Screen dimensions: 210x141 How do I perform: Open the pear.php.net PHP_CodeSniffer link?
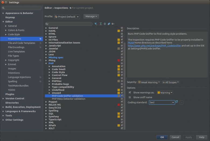point(154,46)
